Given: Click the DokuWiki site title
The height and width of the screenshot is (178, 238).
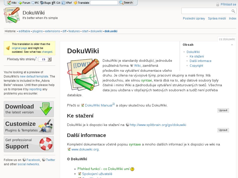Looking at the screenshot, I should pyautogui.click(x=34, y=13).
